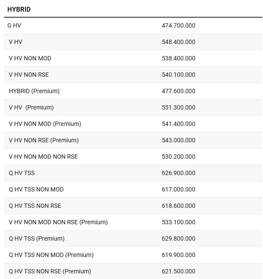
Task: Click the price 548.400.000
Action: click(x=178, y=42)
